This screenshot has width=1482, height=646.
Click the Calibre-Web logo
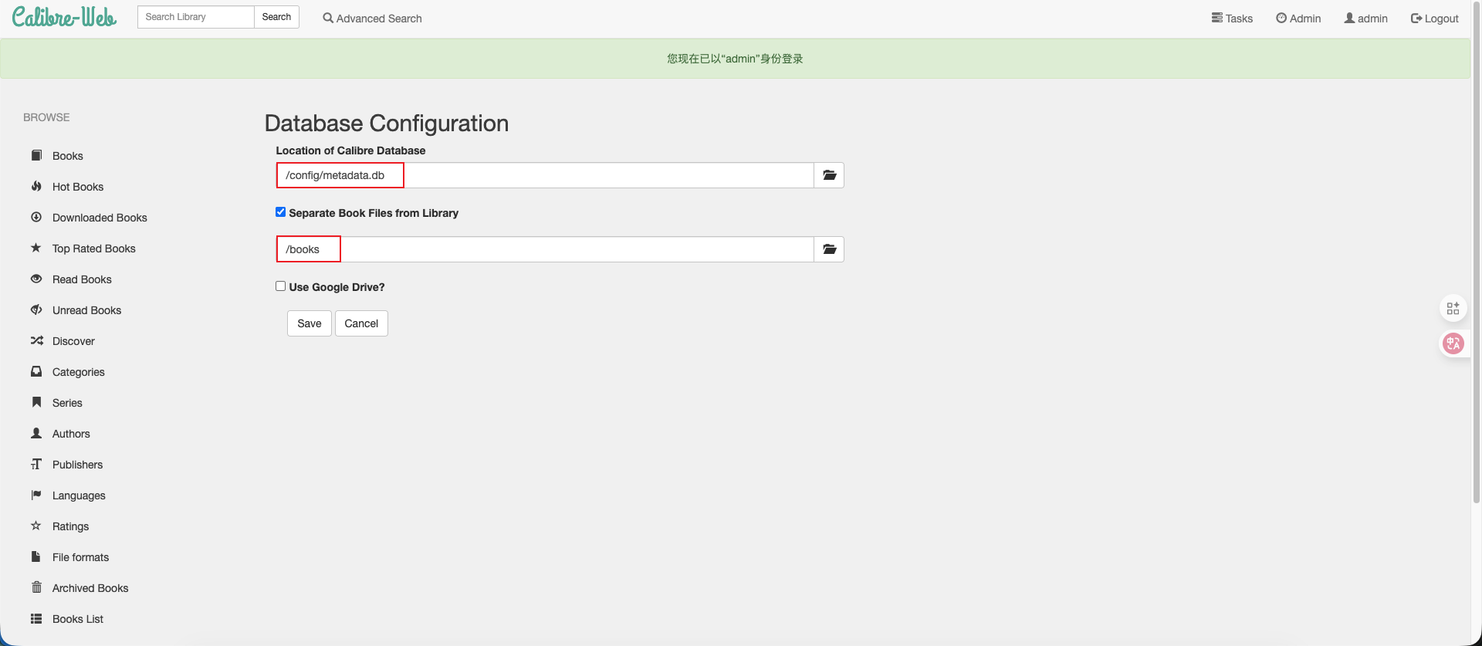pyautogui.click(x=65, y=17)
